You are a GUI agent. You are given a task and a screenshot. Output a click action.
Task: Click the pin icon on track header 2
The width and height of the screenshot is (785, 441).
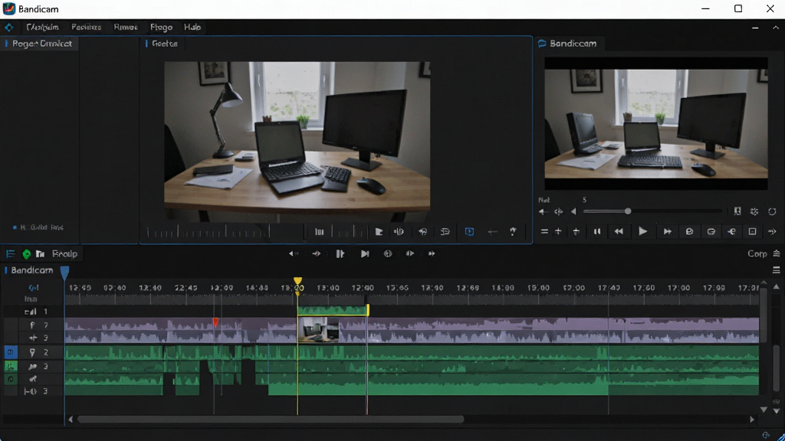click(x=32, y=352)
